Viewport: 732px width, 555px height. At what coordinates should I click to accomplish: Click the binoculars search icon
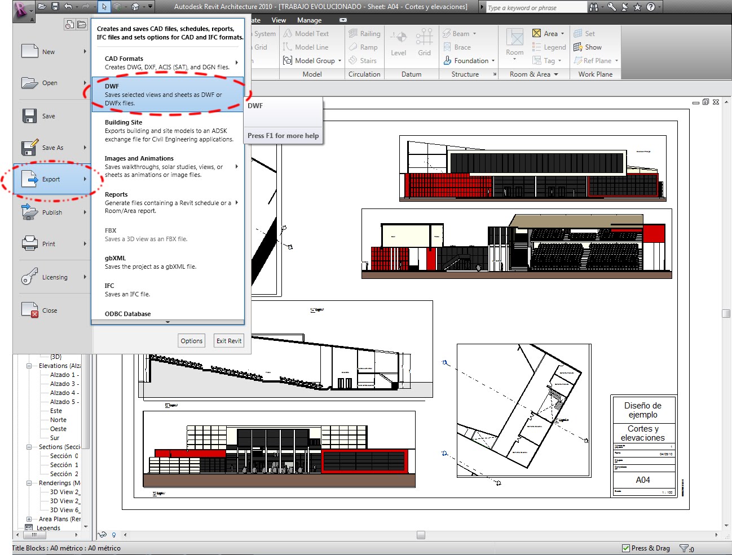(x=594, y=7)
